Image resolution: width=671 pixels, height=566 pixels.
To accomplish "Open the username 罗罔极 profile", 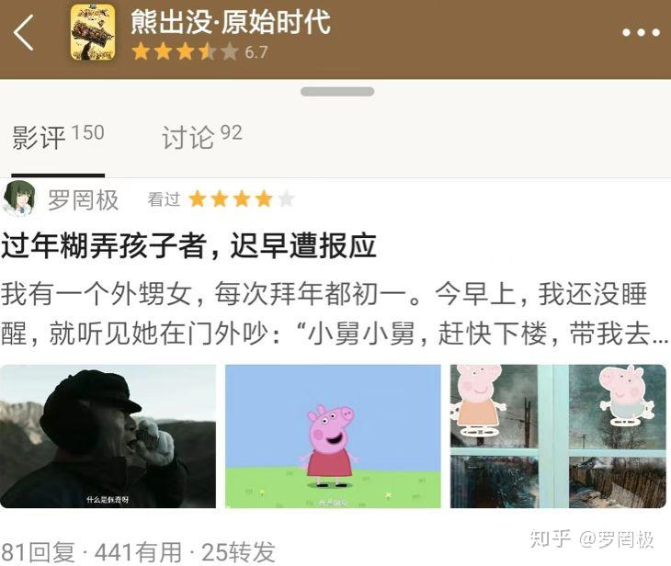I will tap(83, 199).
